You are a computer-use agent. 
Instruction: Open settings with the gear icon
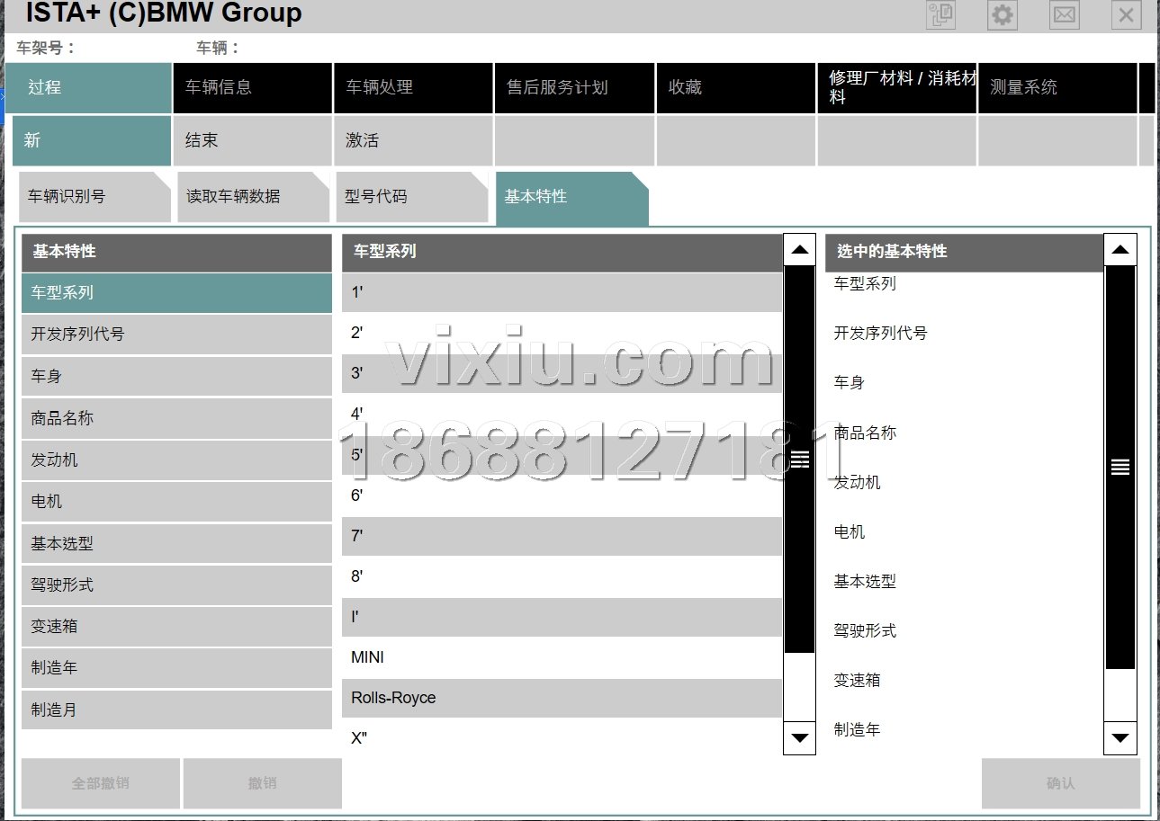(x=1002, y=15)
